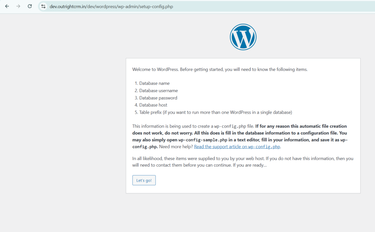Screen dimensions: 375x232
Task: Click the WordPress logo
Action: point(243,37)
